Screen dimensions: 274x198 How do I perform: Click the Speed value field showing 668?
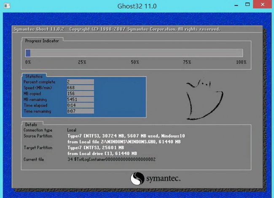tap(81, 88)
